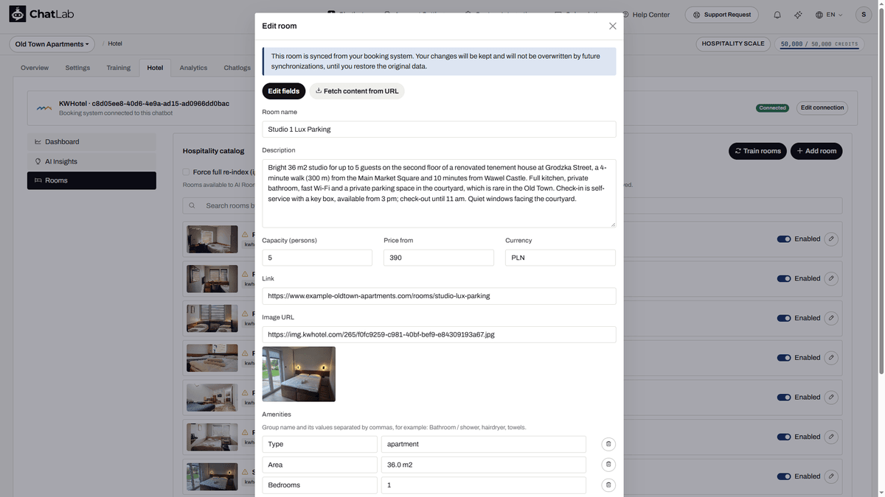Open the Old Town Apartments dropdown
The width and height of the screenshot is (885, 497).
tap(52, 44)
